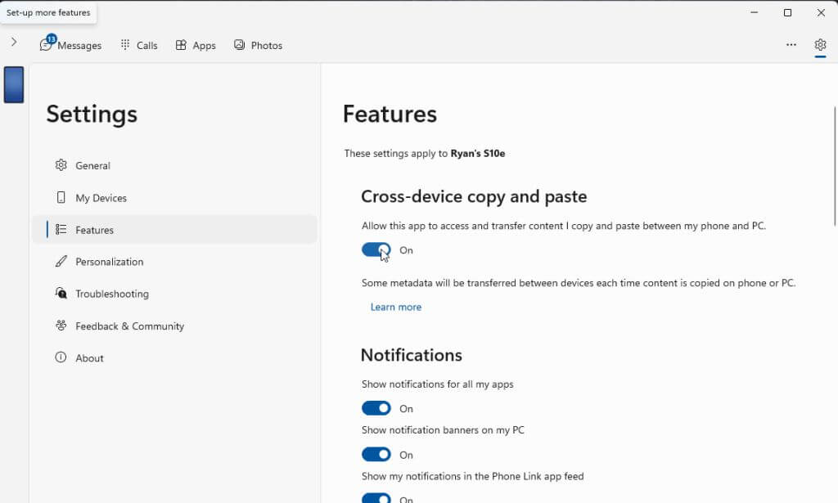The image size is (838, 503).
Task: Click the Personalization brush icon
Action: tap(61, 262)
